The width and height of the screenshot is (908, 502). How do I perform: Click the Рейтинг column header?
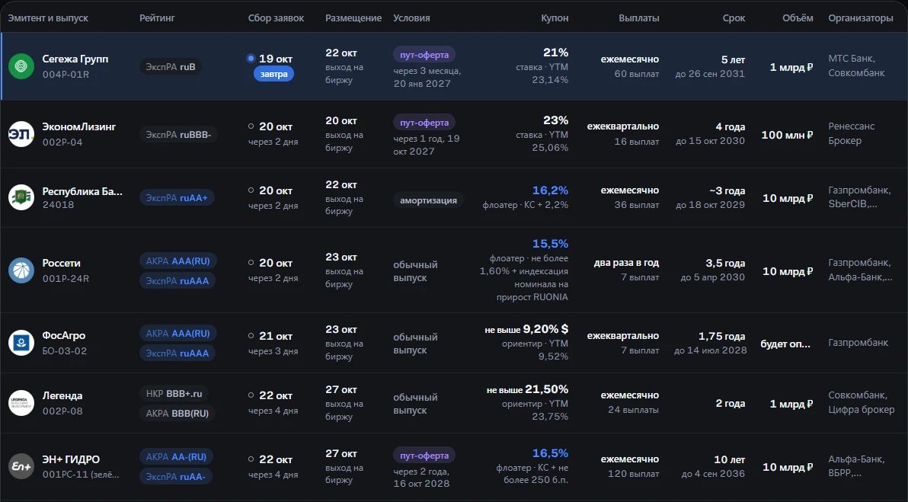tap(157, 18)
